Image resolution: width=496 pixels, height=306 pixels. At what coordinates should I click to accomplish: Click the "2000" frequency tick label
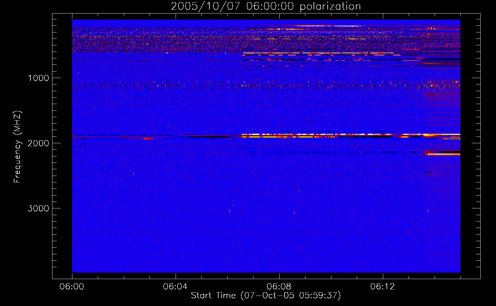click(x=38, y=143)
